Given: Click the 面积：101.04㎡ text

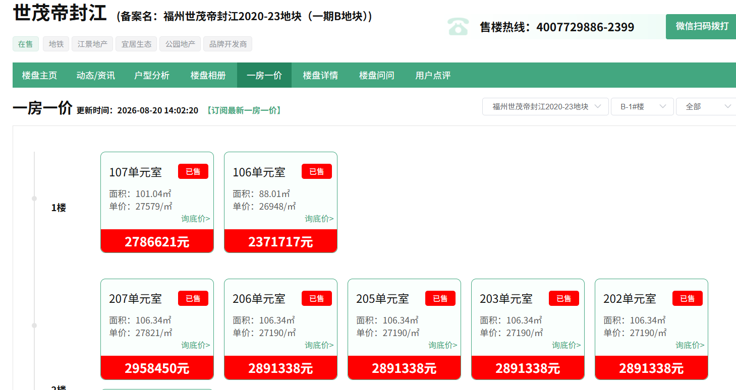Looking at the screenshot, I should pos(141,194).
